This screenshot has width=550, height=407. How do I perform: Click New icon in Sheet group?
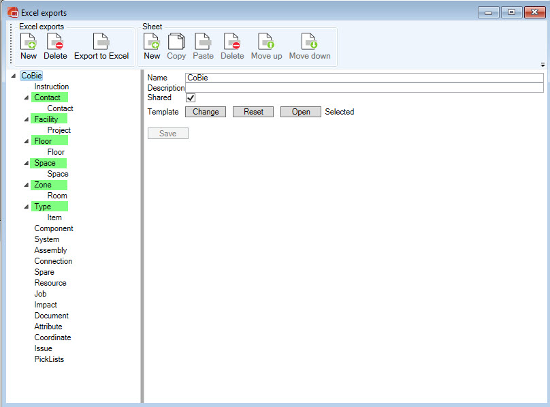click(x=152, y=43)
